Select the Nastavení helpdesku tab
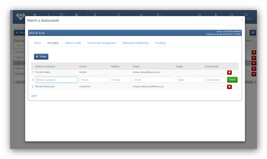267x159 pixels. point(136,43)
